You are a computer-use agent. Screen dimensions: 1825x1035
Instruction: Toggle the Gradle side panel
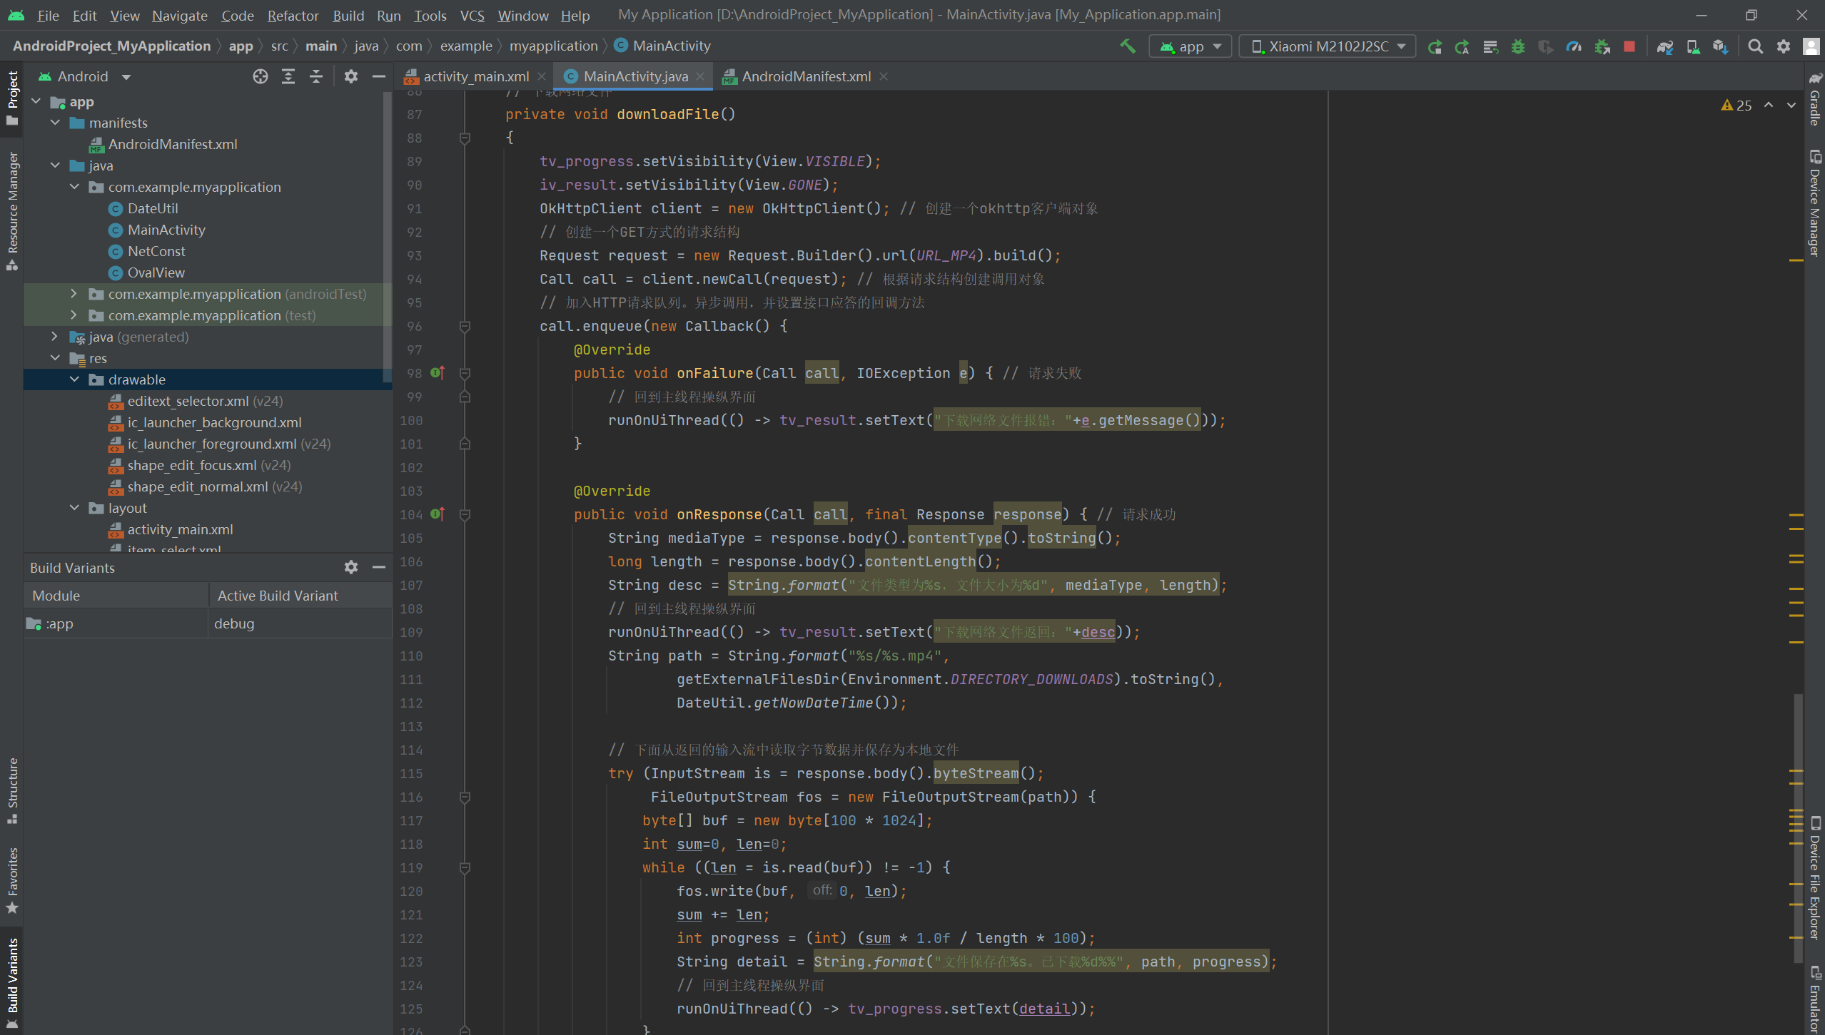pos(1815,100)
